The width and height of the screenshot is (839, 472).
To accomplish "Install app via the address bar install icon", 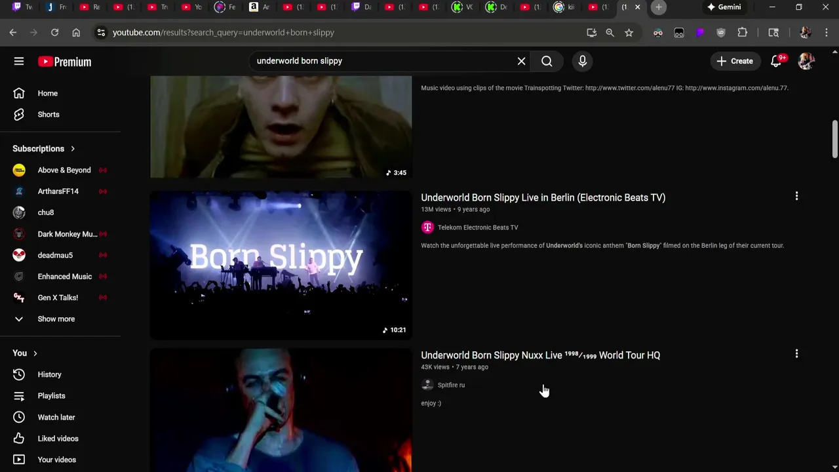I will 591,32.
